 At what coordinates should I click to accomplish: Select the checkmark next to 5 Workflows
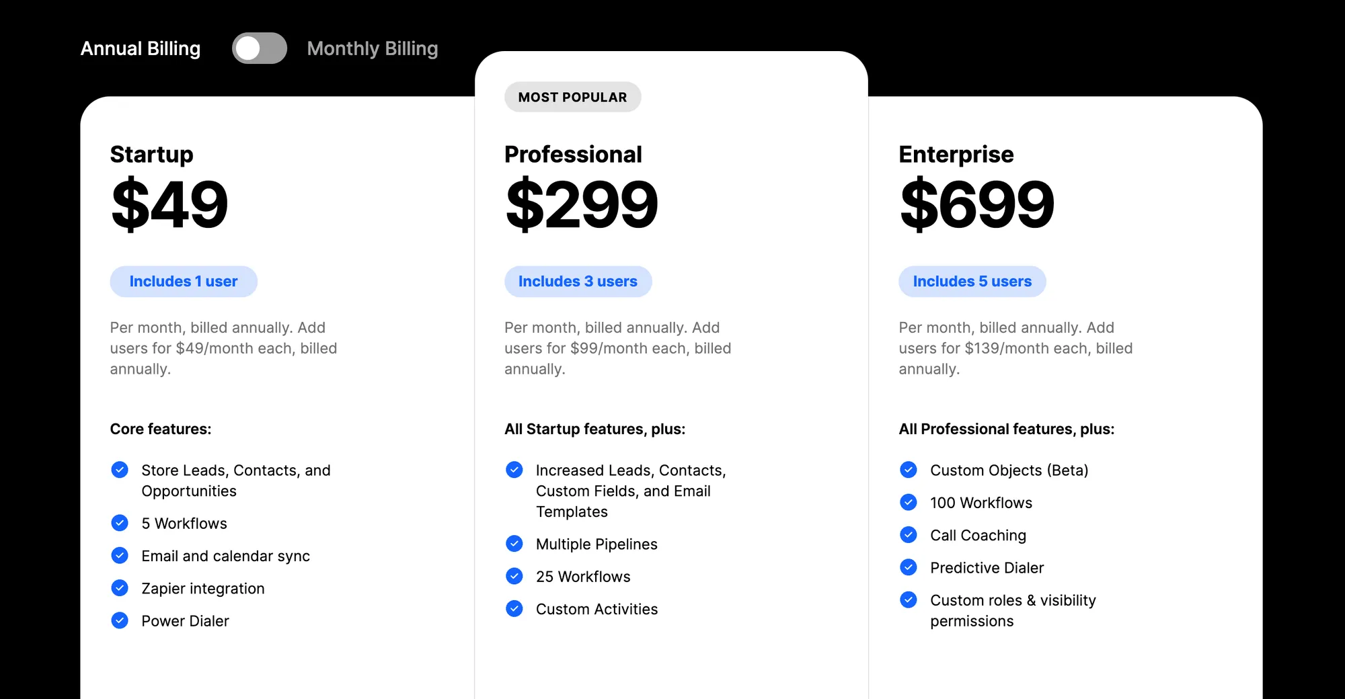pyautogui.click(x=120, y=523)
